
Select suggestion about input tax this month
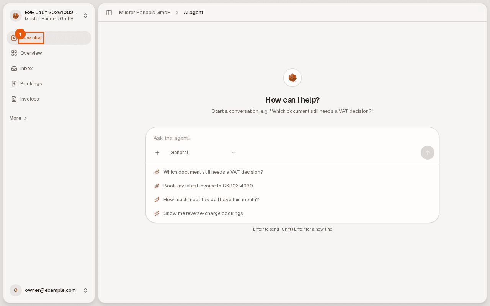tap(292, 200)
